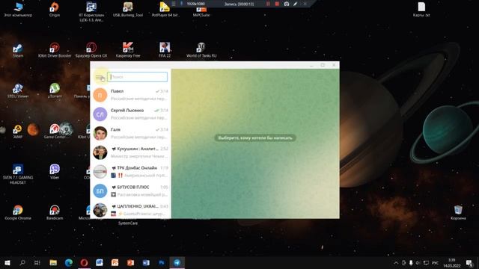Image resolution: width=479 pixels, height=269 pixels.
Task: Launch Microsoft Edge from the taskbar
Action: tap(68, 262)
